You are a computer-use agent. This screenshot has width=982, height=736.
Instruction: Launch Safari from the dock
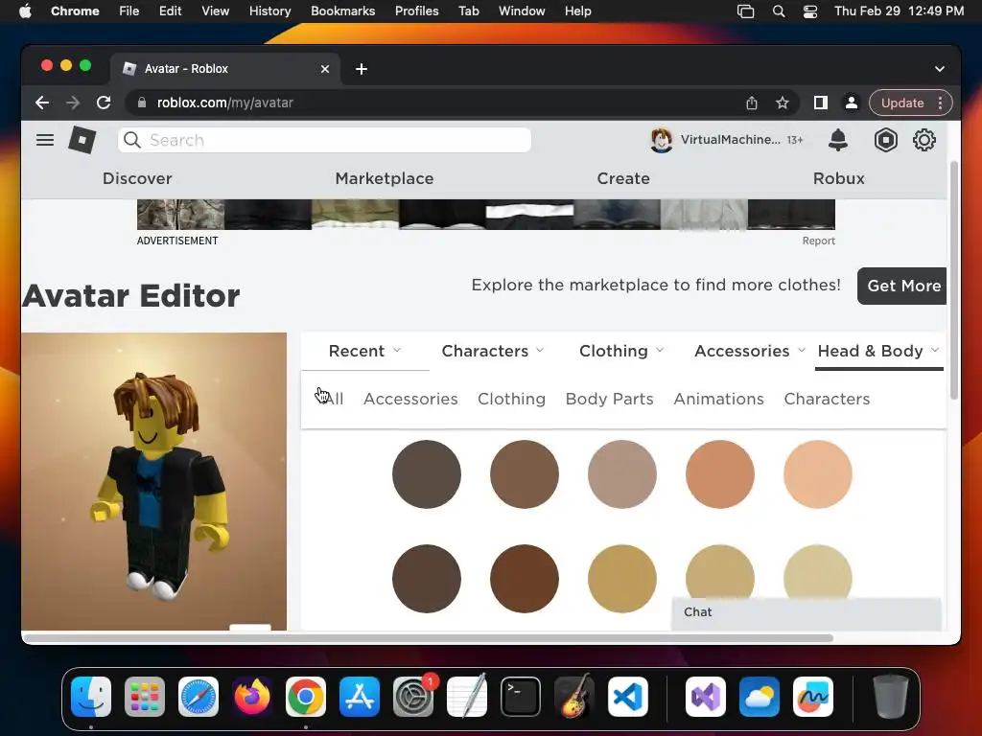pos(199,697)
